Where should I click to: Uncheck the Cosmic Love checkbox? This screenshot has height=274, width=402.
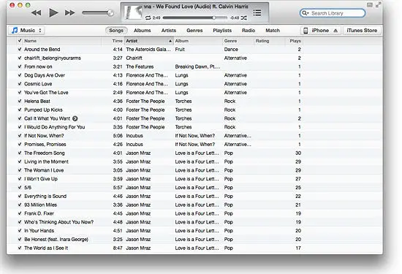[20, 84]
